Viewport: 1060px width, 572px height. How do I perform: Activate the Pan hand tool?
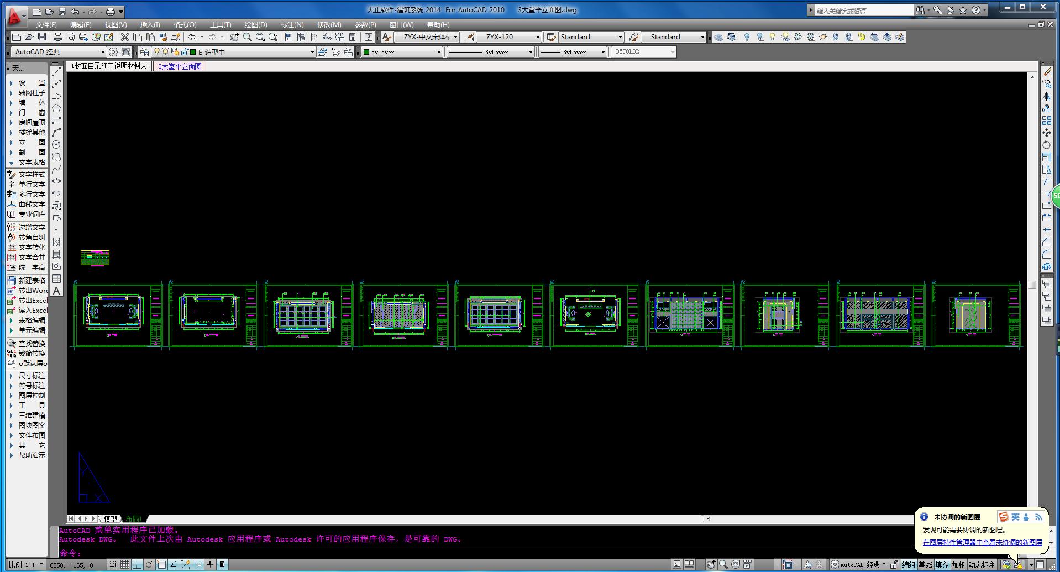235,37
